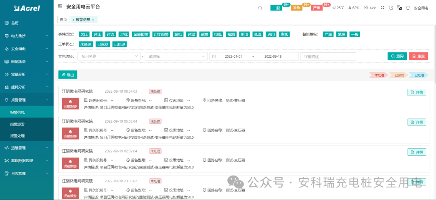Viewport: 436px width, 200px height.
Task: Click the calendar icon in date range
Action: 214,56
